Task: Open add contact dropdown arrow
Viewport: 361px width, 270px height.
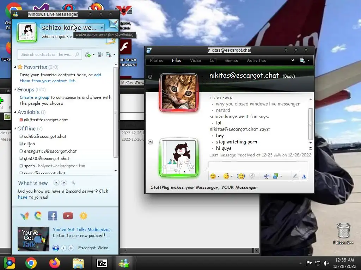Action: click(x=93, y=54)
